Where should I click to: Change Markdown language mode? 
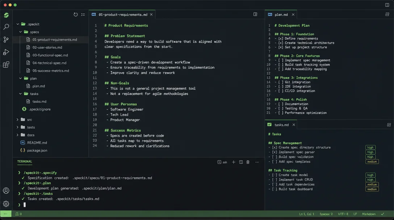click(369, 214)
